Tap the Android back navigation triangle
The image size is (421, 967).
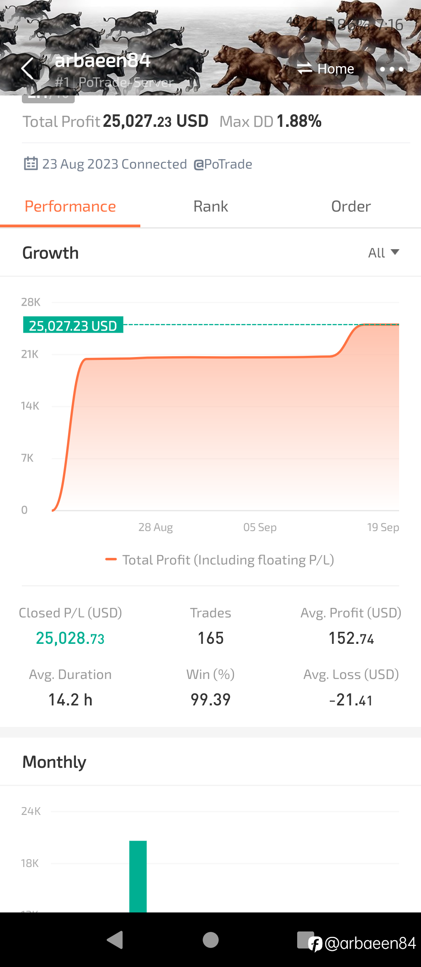(115, 940)
